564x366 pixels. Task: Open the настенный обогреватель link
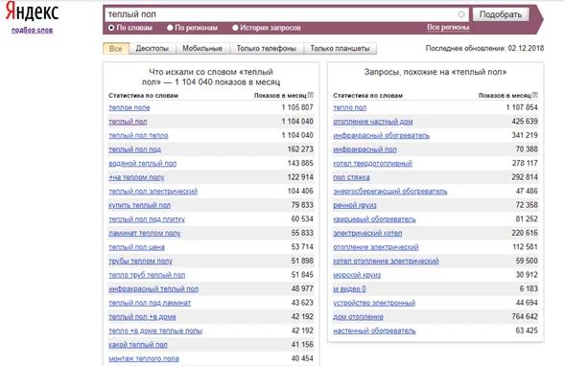coord(374,331)
